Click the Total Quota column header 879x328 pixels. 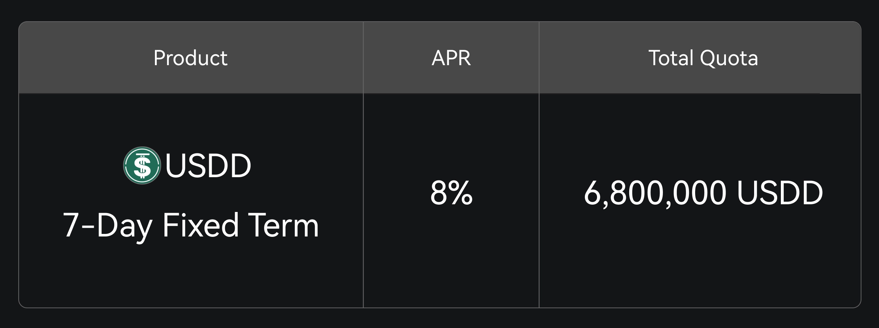click(703, 58)
